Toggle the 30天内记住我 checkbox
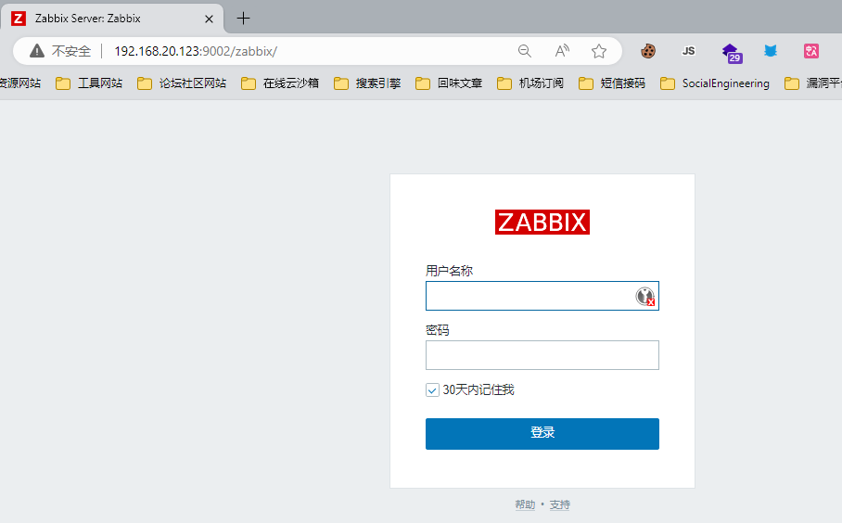Image resolution: width=842 pixels, height=523 pixels. coord(432,389)
